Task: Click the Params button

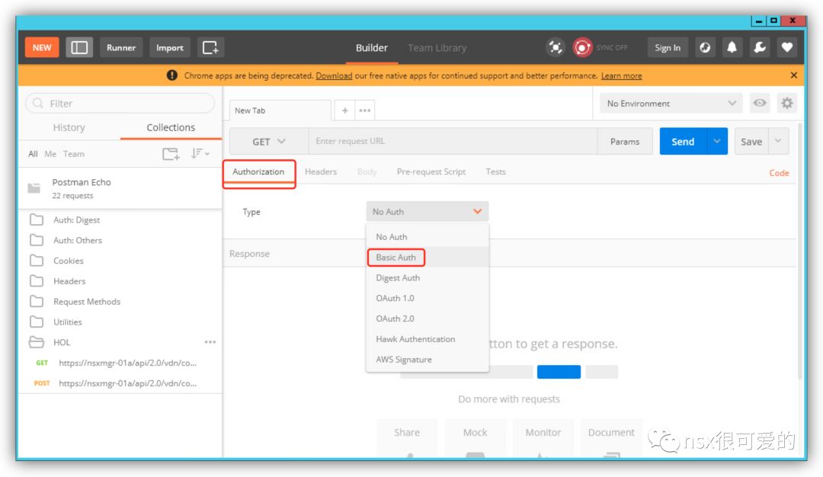Action: tap(625, 142)
